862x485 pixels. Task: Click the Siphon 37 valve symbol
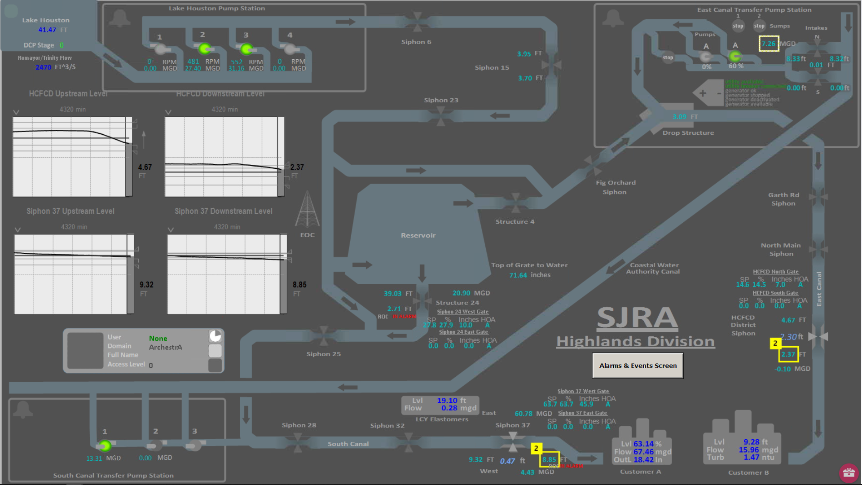[x=513, y=442]
